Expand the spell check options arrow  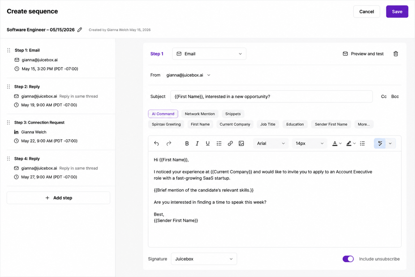tap(390, 143)
